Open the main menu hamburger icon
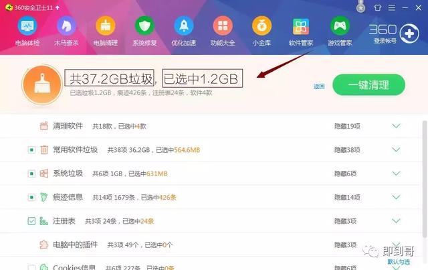The width and height of the screenshot is (428, 270). point(392,7)
